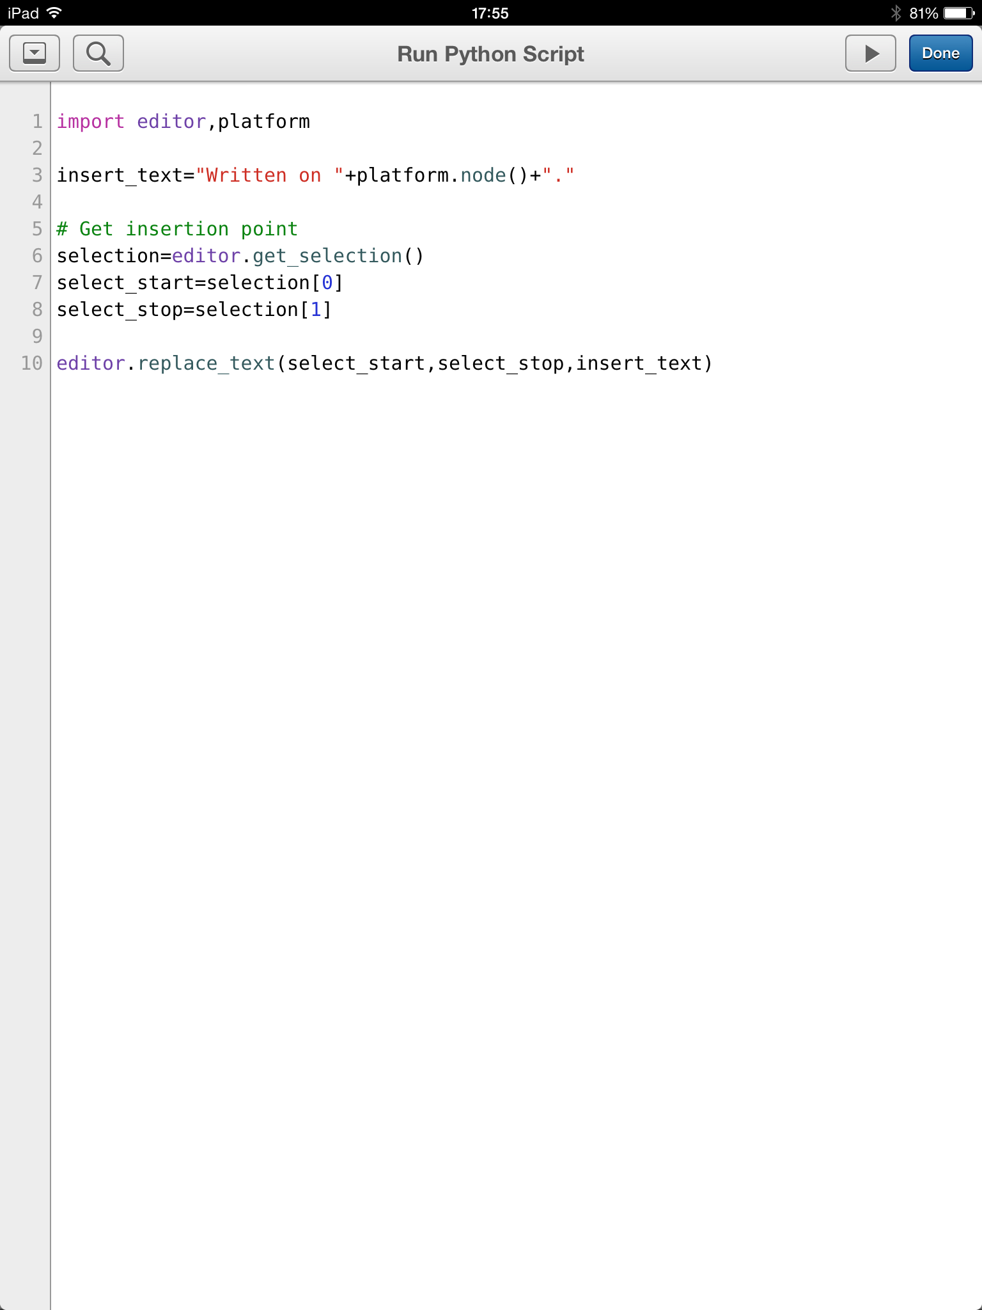Tap the Run Python Script title
The image size is (982, 1310).
coord(490,54)
